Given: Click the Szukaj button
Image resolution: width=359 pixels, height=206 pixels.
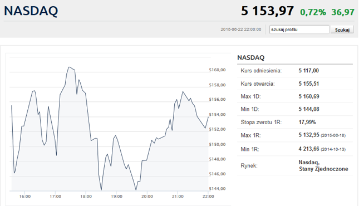Looking at the screenshot, I should tap(342, 30).
